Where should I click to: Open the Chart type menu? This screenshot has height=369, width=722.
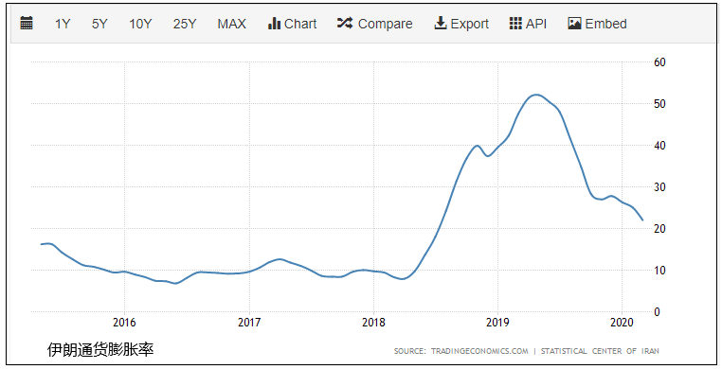click(x=293, y=24)
